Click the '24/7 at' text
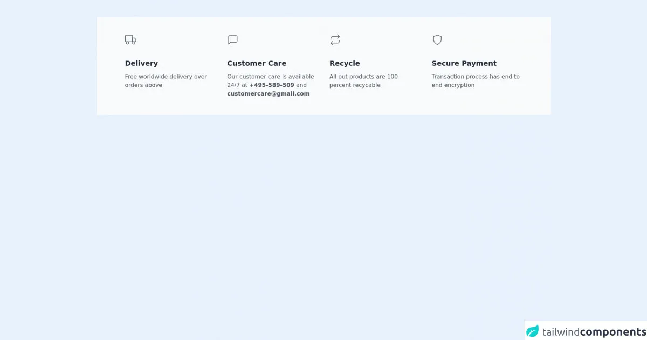Viewport: 647px width, 340px height. [x=237, y=85]
